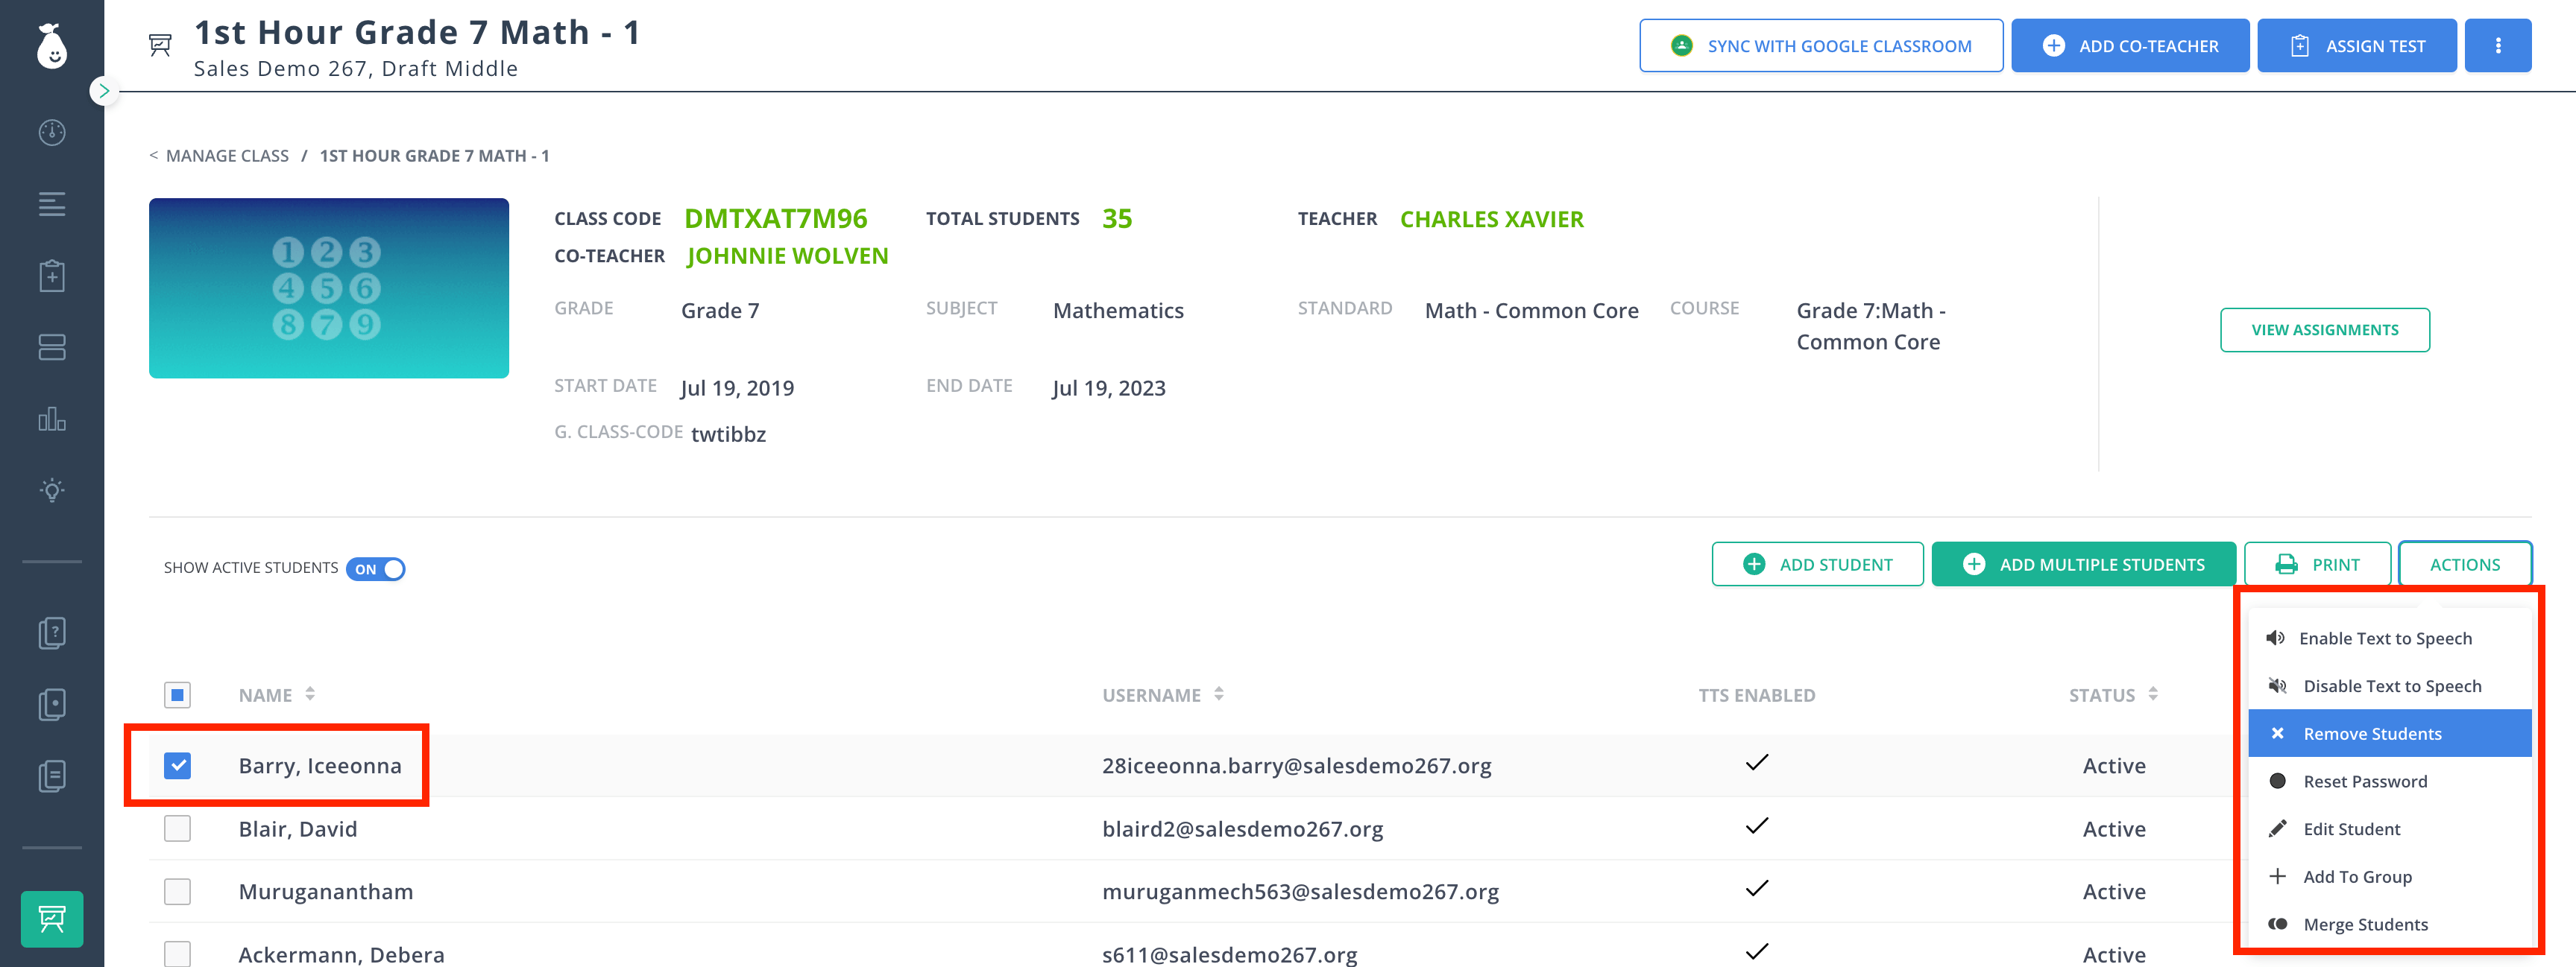
Task: Open the bar chart reports icon in the sidebar
Action: (x=52, y=419)
